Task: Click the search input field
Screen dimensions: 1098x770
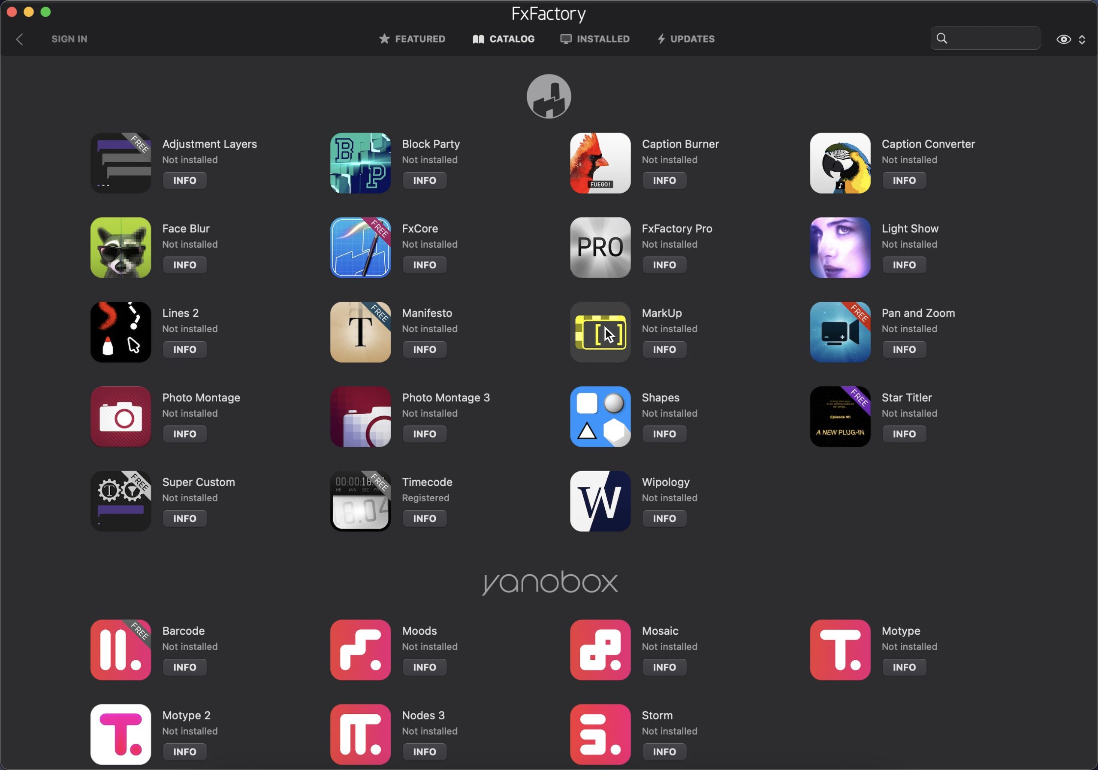Action: (x=992, y=38)
